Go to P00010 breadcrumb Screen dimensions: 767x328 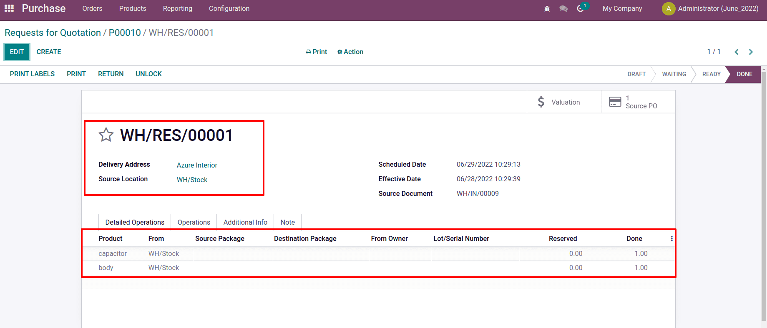125,33
